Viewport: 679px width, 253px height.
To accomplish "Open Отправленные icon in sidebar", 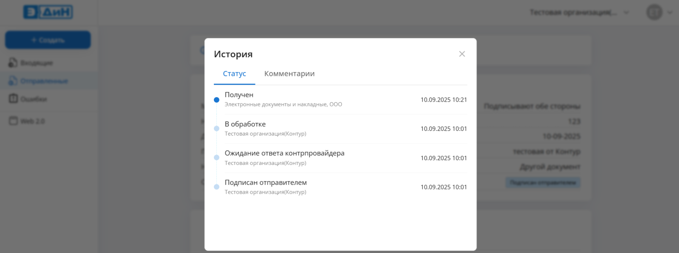I will [x=13, y=81].
